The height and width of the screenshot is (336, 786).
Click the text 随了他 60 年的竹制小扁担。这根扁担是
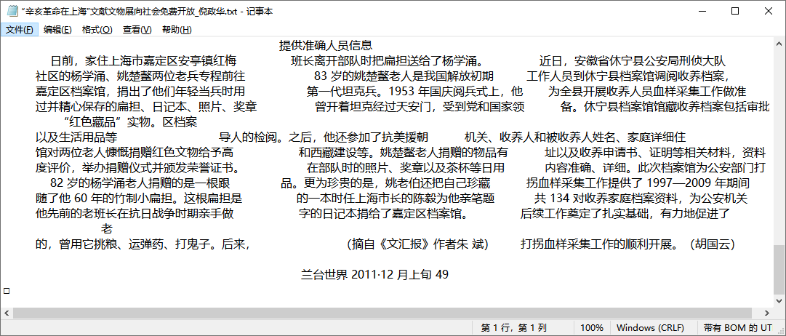[x=139, y=199]
